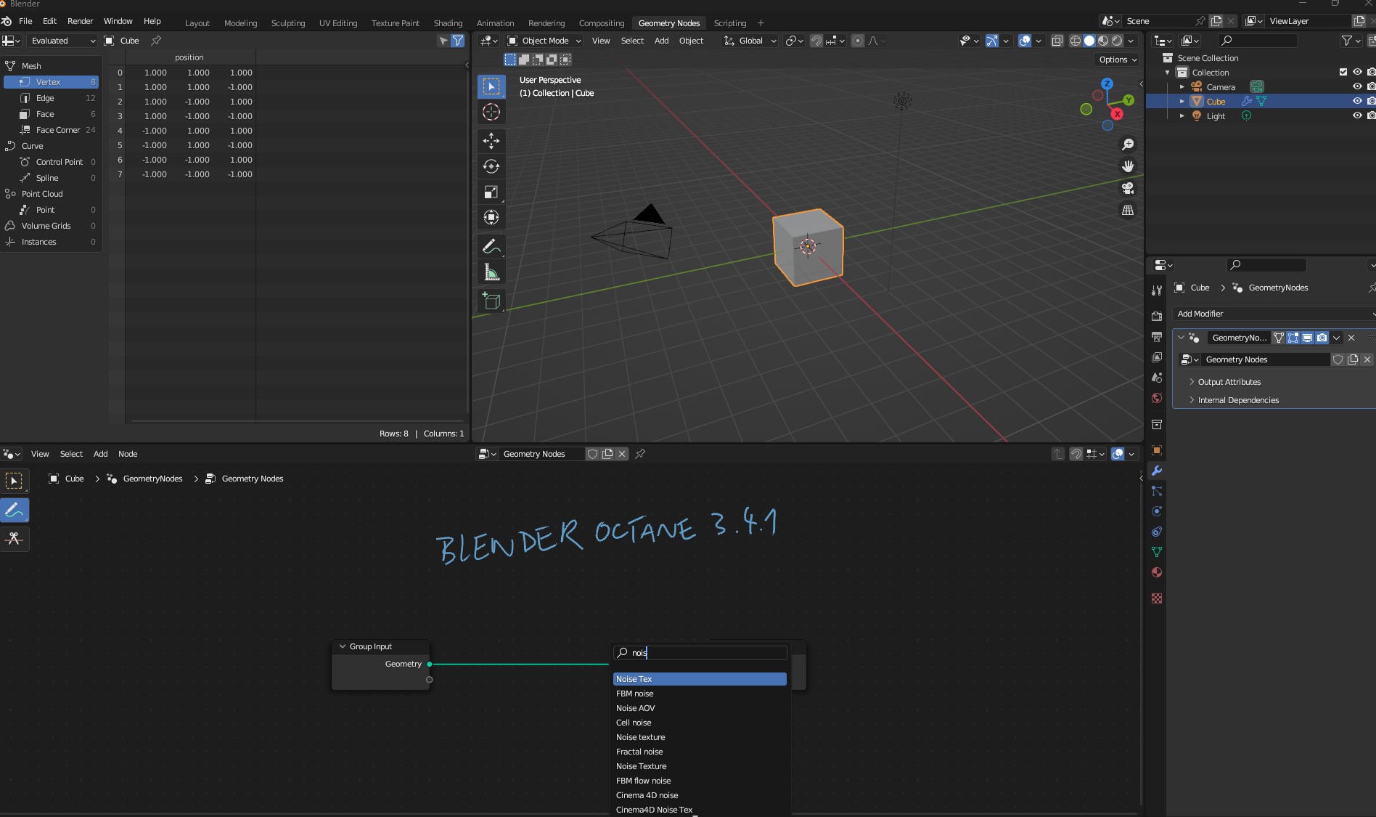Choose the Transform tool in viewport toolbar

click(x=491, y=217)
